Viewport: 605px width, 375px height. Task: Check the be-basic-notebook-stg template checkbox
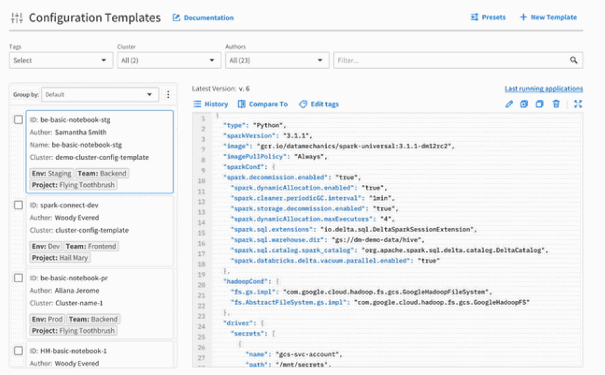(x=19, y=119)
